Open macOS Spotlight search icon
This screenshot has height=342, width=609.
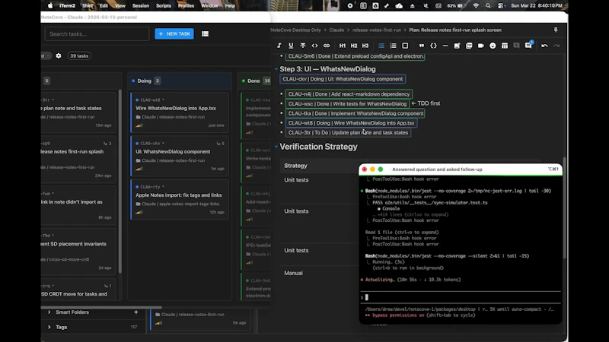tap(488, 6)
